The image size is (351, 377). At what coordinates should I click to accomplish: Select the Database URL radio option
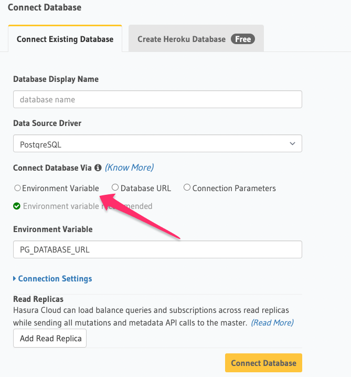pyautogui.click(x=115, y=187)
